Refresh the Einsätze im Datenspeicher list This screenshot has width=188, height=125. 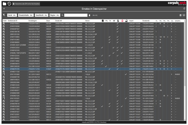coord(184,8)
